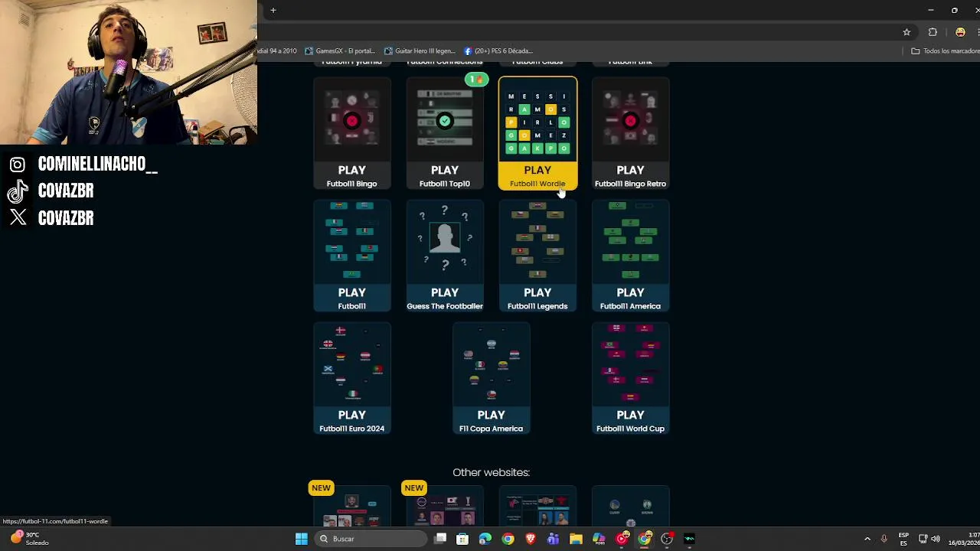
Task: Open the first NEW wrestling website card
Action: [x=351, y=507]
